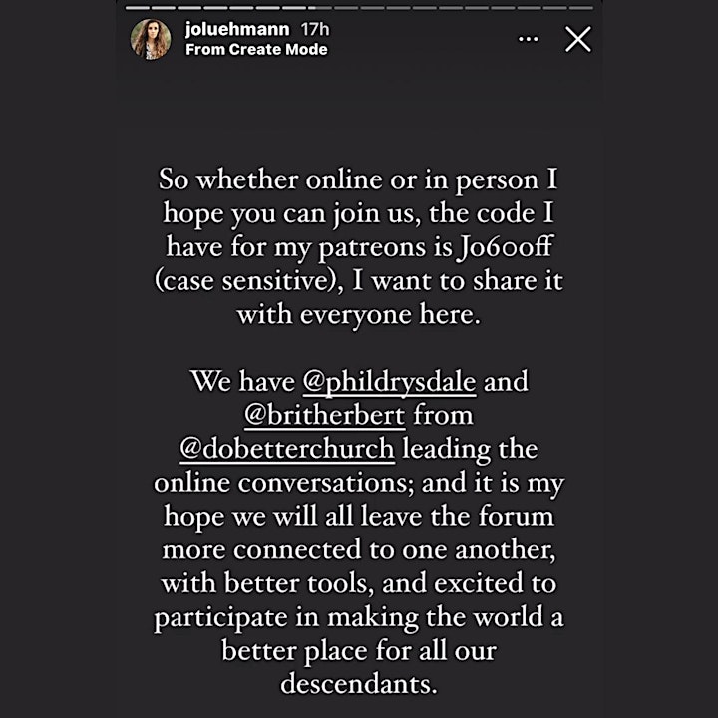The height and width of the screenshot is (718, 718).
Task: Close the story with the X icon
Action: (578, 39)
